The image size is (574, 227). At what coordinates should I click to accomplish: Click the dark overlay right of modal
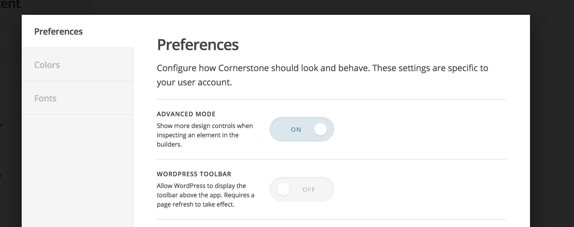pyautogui.click(x=552, y=124)
